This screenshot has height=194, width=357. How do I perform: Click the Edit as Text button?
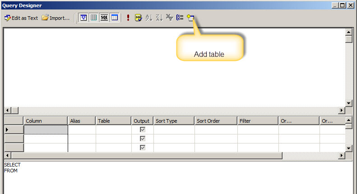(x=21, y=18)
